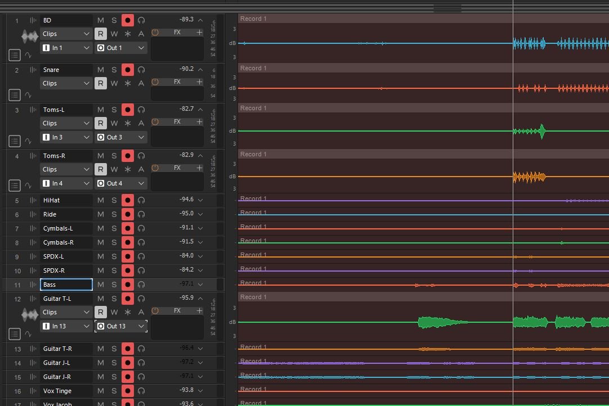
Task: Enable input monitoring on Bass track
Action: [141, 285]
